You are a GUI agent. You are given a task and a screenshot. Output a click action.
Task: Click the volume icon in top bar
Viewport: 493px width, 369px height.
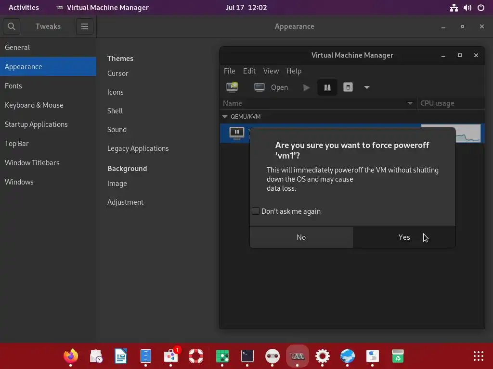pyautogui.click(x=467, y=8)
